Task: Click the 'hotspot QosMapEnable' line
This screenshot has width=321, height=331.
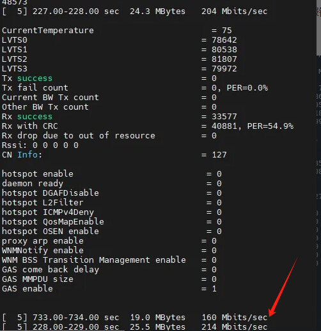Action: pos(112,222)
